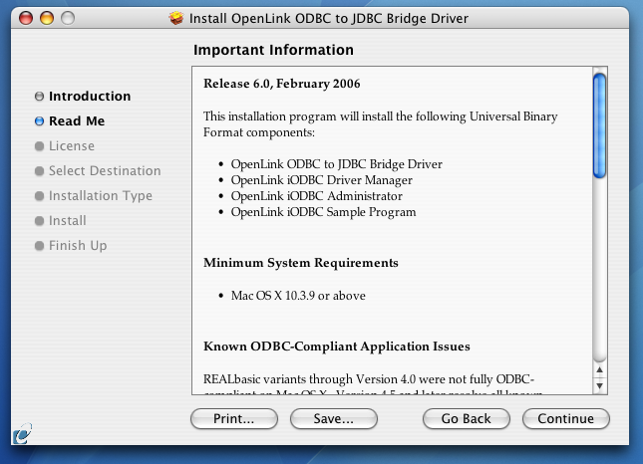Click the Save... button
Image resolution: width=643 pixels, height=464 pixels.
pos(334,418)
